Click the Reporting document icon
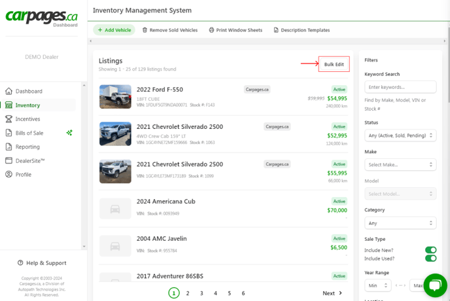 click(x=9, y=147)
